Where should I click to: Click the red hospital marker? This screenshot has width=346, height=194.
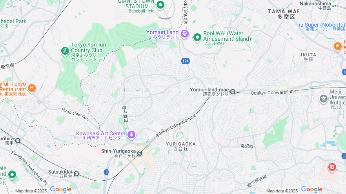click(332, 168)
